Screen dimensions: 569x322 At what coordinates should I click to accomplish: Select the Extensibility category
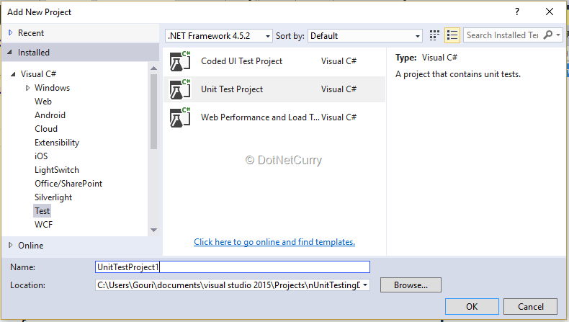[x=57, y=143]
